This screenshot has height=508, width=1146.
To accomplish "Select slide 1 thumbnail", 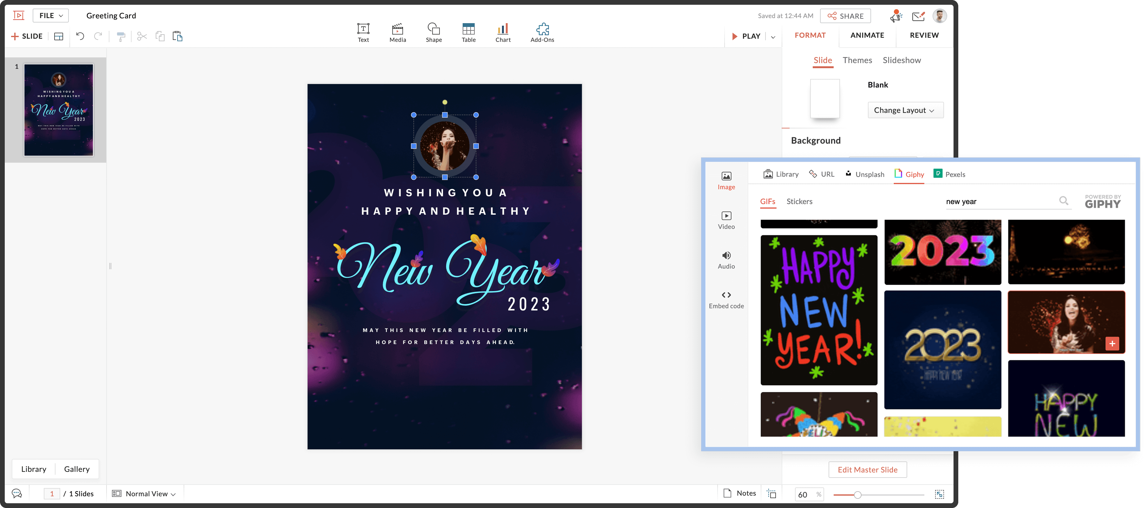I will (x=58, y=110).
